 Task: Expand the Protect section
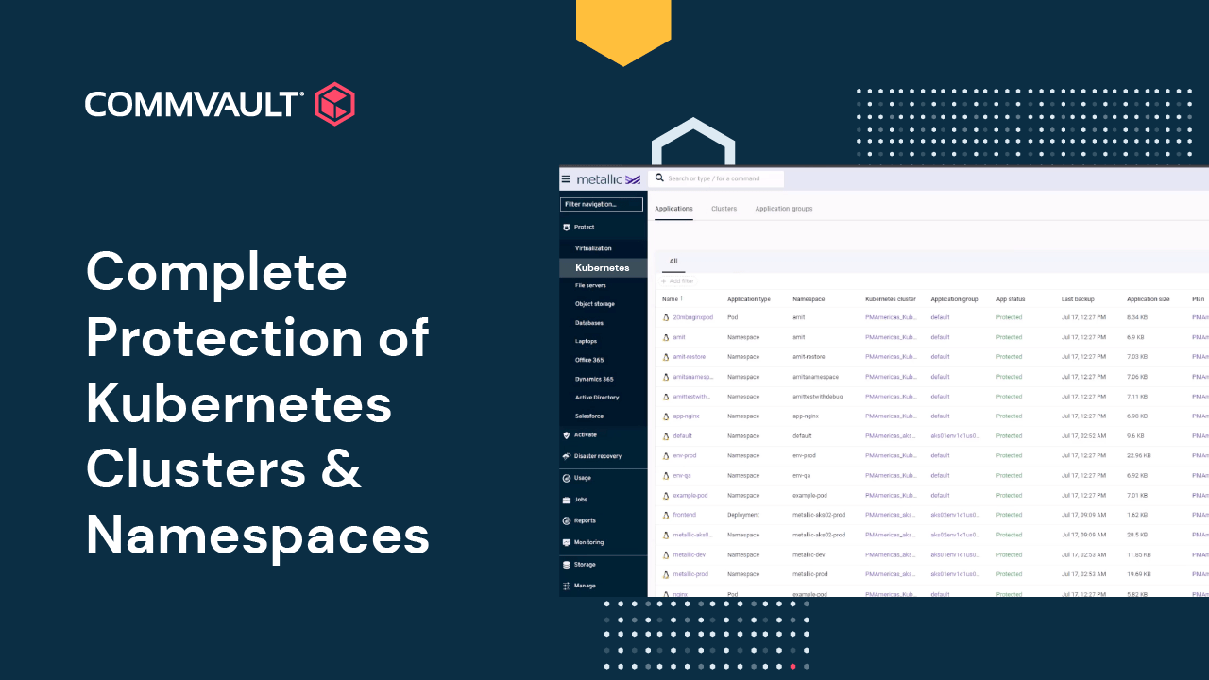click(x=585, y=228)
